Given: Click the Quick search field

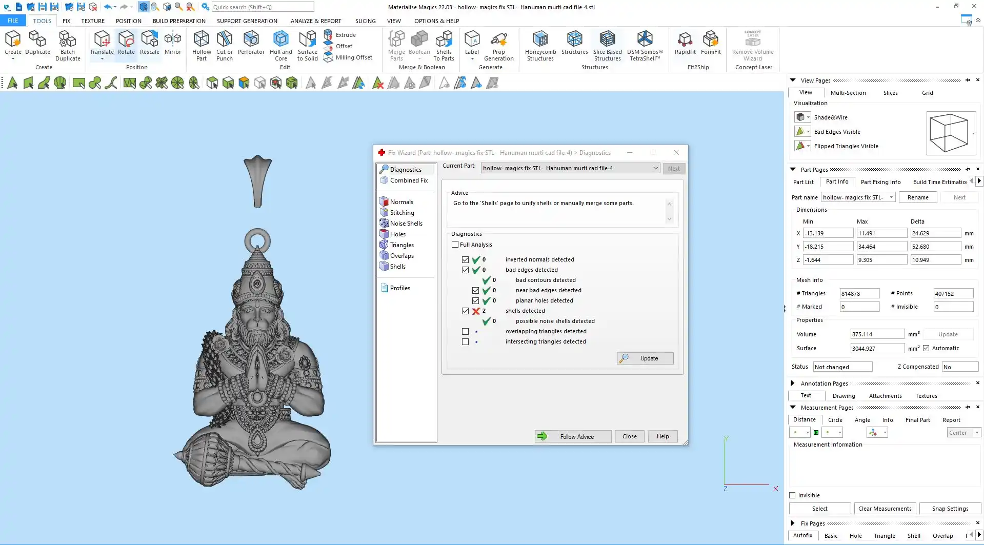Looking at the screenshot, I should (x=263, y=7).
